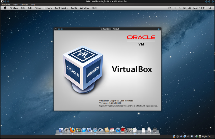The image size is (215, 139).
Task: Open the Trash in the dock
Action: tap(155, 130)
